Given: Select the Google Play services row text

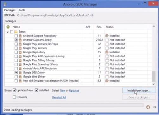Looking at the screenshot, I should (35, 48).
